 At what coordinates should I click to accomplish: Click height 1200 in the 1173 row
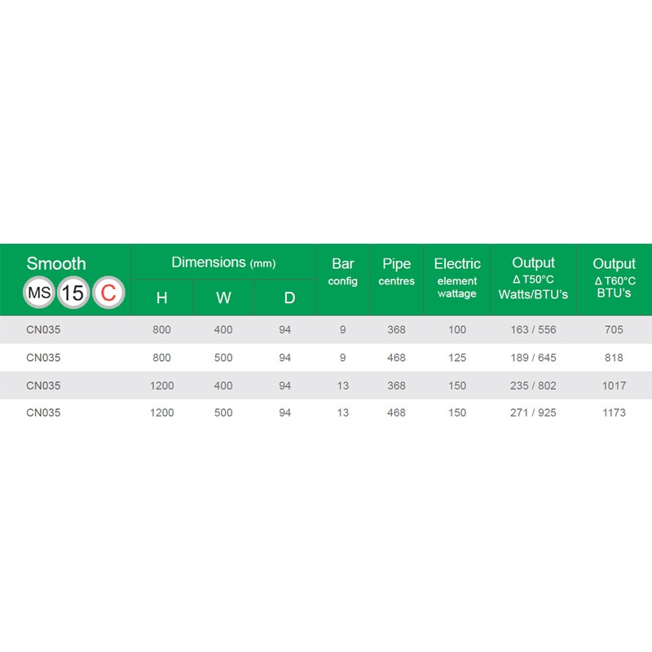(x=161, y=412)
